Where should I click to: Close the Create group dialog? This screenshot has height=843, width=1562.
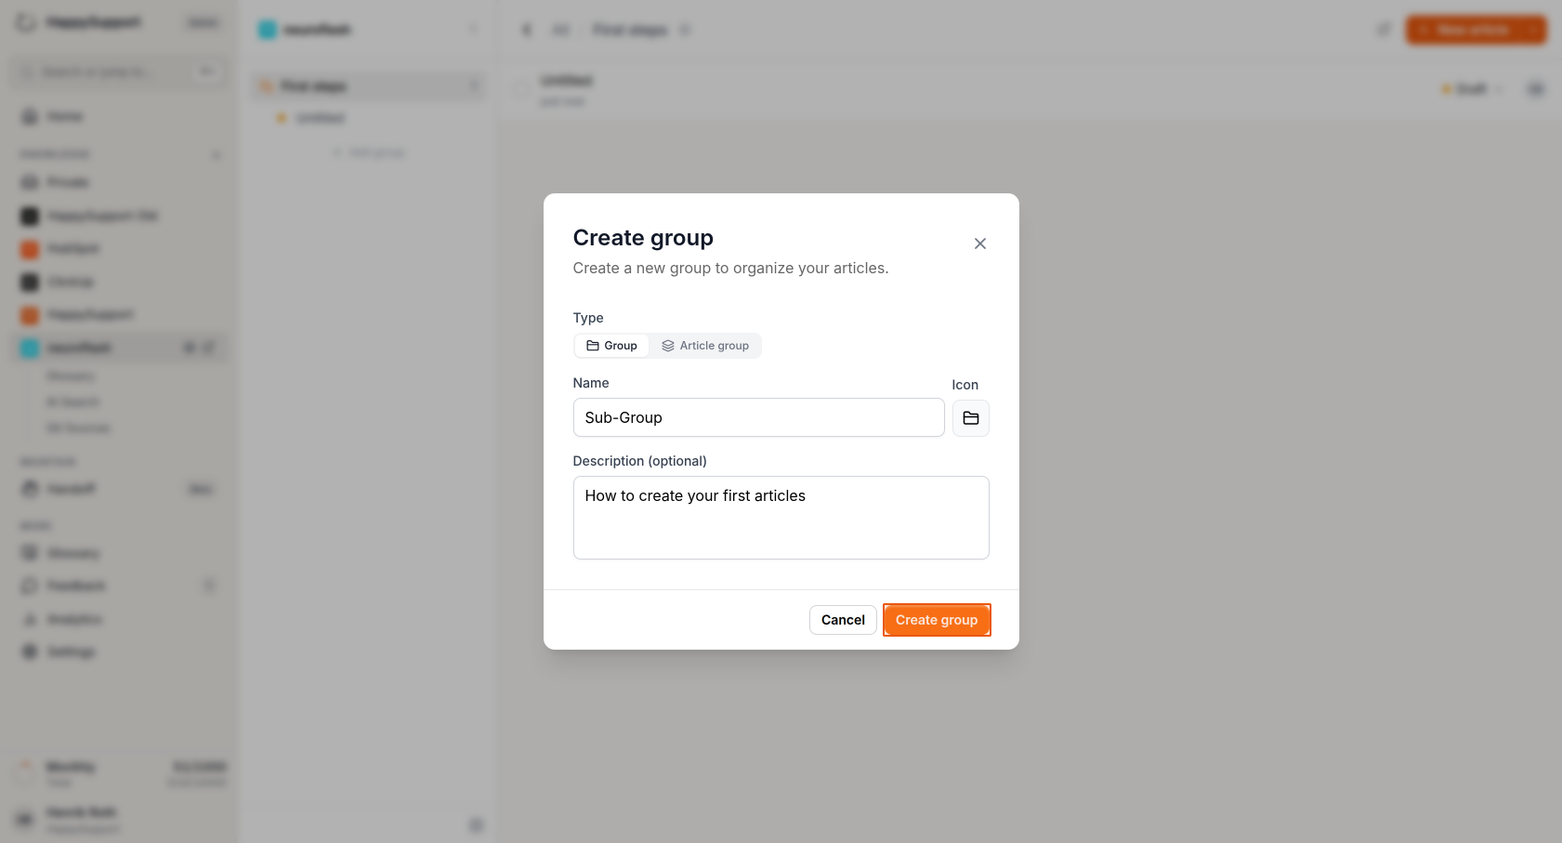point(979,244)
